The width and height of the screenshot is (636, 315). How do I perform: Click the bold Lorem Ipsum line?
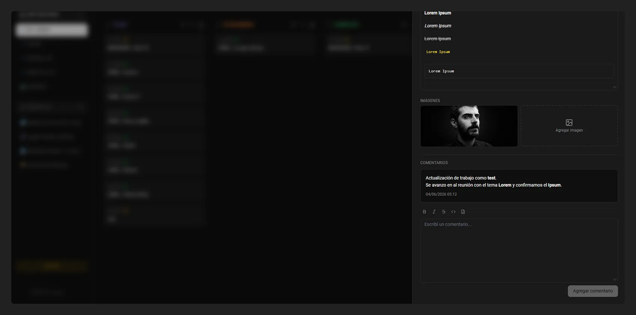pos(438,13)
